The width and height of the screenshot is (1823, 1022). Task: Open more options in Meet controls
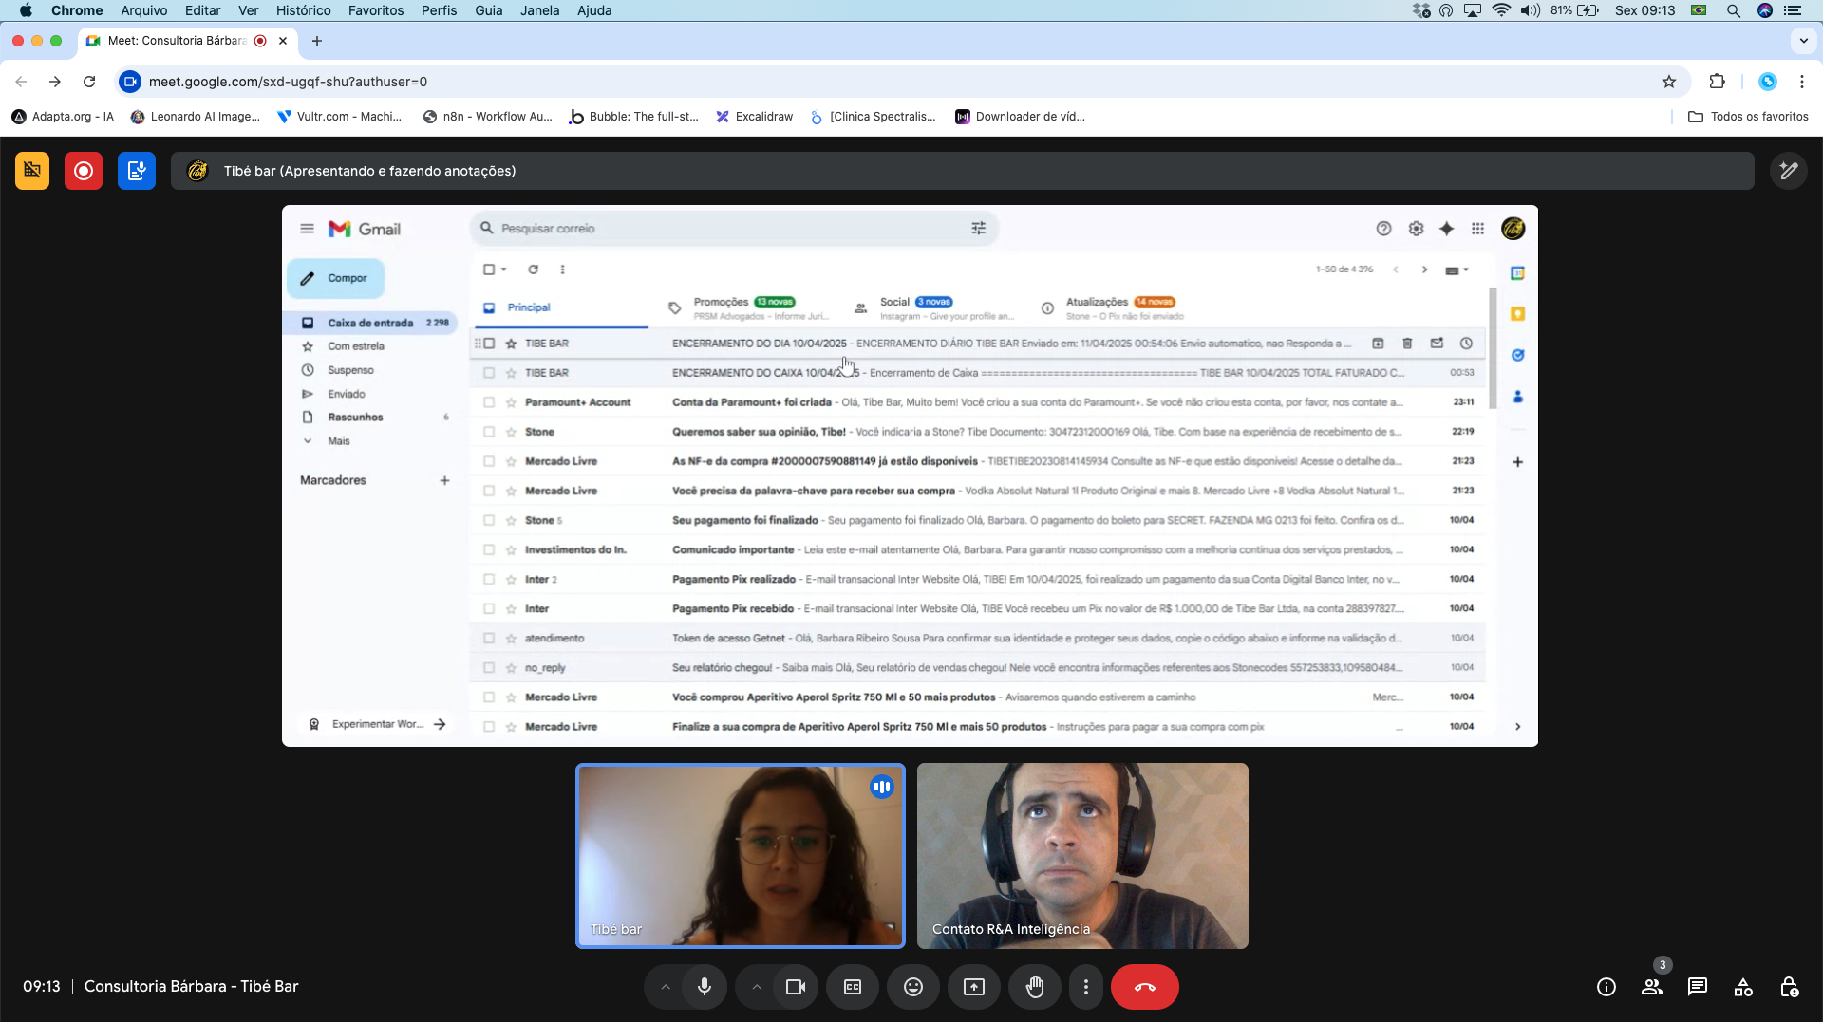coord(1086,987)
